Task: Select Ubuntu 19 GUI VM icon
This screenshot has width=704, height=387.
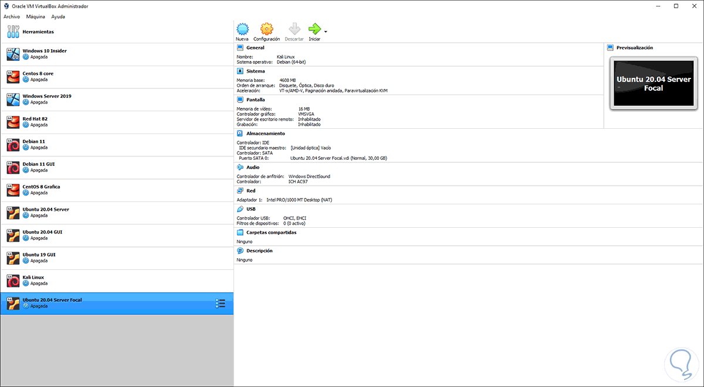Action: (13, 258)
